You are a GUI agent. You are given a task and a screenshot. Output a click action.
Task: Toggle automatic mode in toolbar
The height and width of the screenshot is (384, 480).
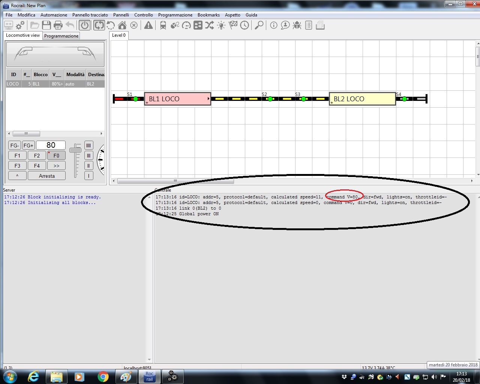(99, 25)
